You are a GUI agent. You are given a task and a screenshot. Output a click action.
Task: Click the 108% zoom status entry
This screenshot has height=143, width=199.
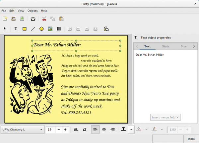tap(191, 139)
